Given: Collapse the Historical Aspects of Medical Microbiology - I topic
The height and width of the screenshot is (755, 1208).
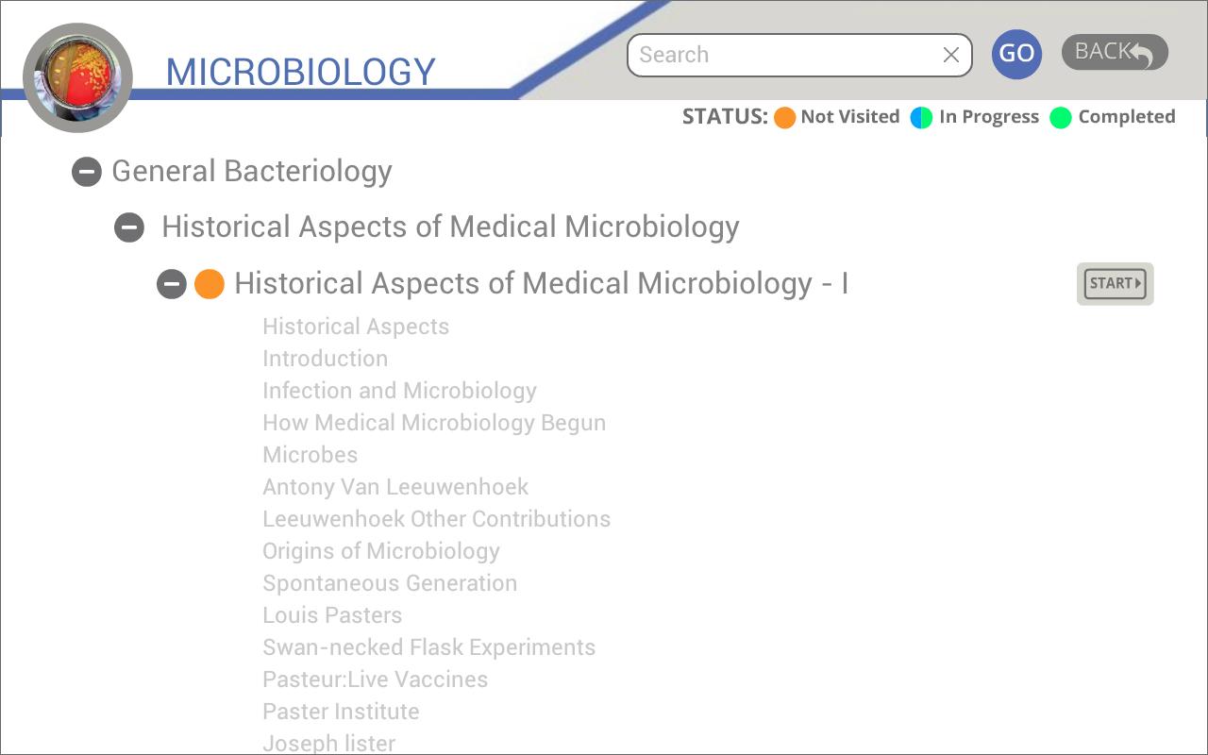Looking at the screenshot, I should (x=172, y=283).
